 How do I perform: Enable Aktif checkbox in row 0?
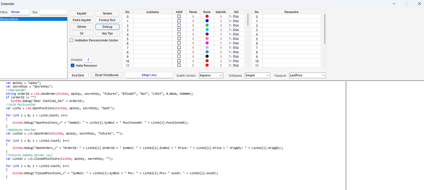179,17
